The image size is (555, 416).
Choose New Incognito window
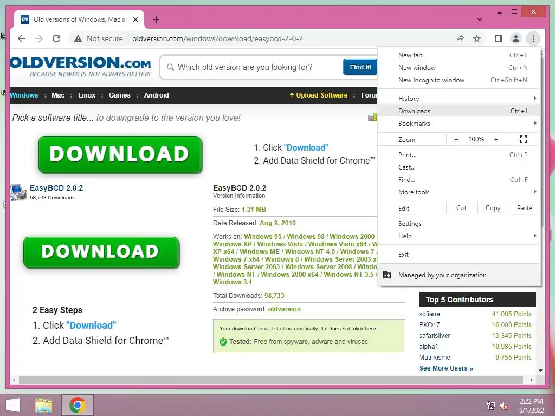pos(459,80)
